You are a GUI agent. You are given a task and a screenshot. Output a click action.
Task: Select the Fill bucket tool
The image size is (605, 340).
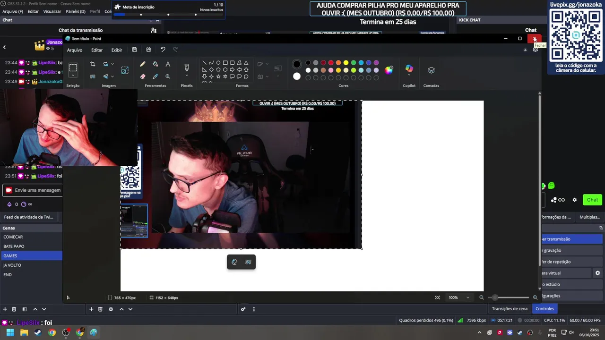click(x=155, y=64)
